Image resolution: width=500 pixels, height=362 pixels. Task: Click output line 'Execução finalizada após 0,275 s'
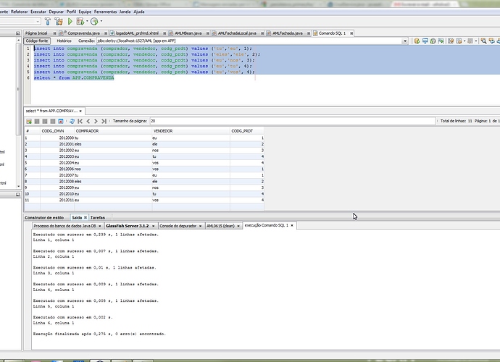[99, 334]
